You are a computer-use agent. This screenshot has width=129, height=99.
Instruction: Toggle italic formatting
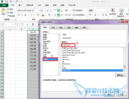22,15
